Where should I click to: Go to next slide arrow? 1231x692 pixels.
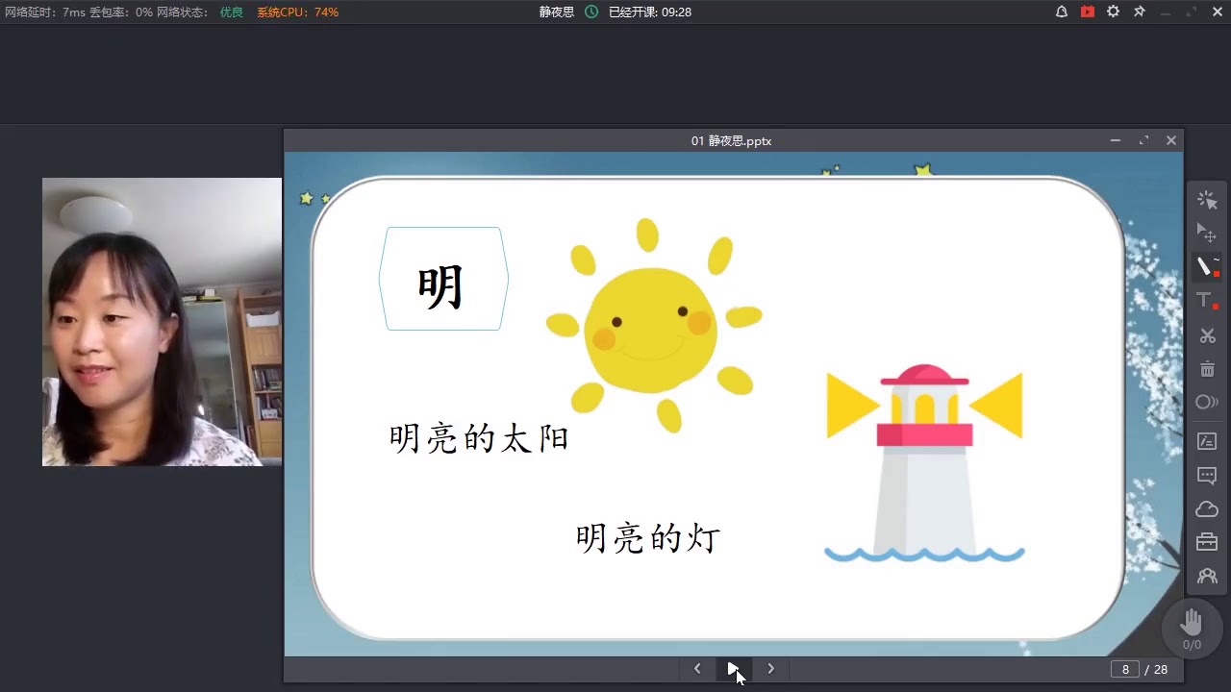coord(770,669)
